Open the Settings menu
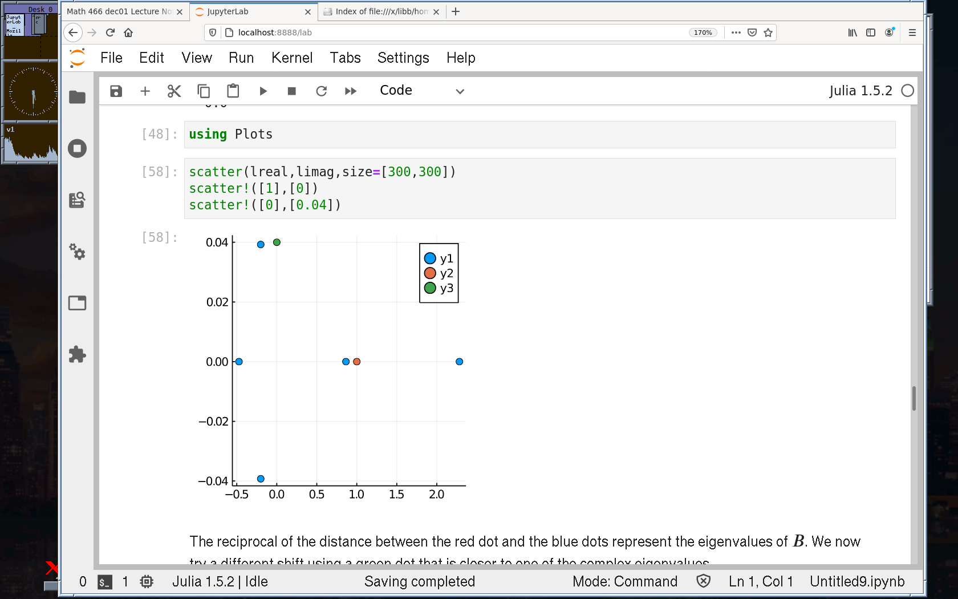958x599 pixels. (x=403, y=58)
